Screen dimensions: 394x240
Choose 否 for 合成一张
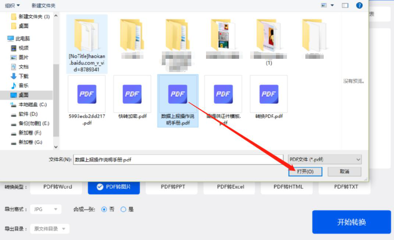tap(104, 209)
